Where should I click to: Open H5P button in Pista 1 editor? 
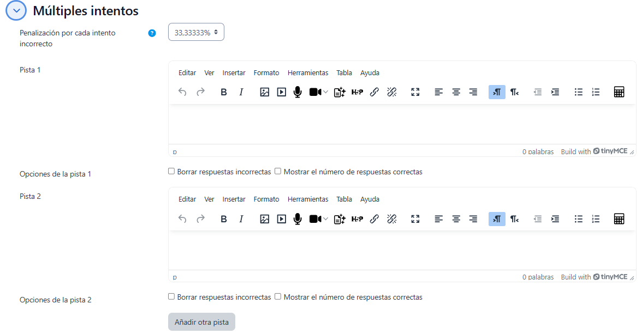(x=357, y=92)
